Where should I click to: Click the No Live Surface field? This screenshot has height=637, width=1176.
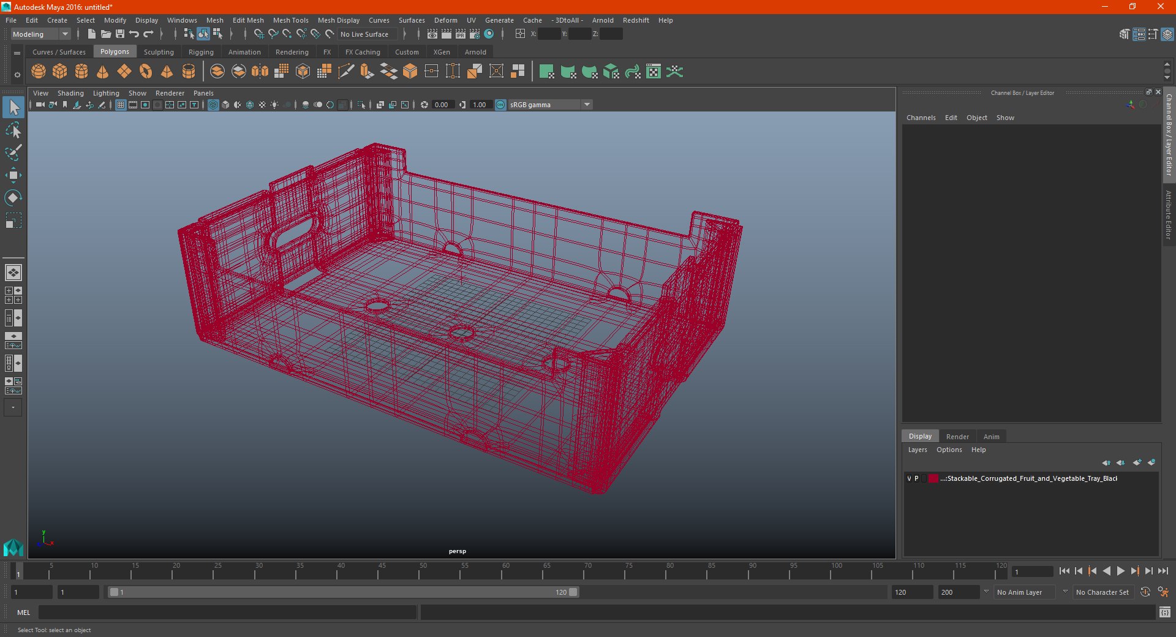coord(369,34)
